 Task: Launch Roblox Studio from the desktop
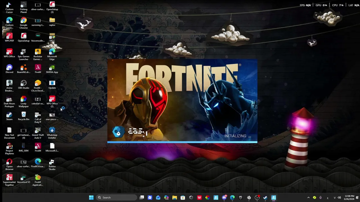[52, 165]
